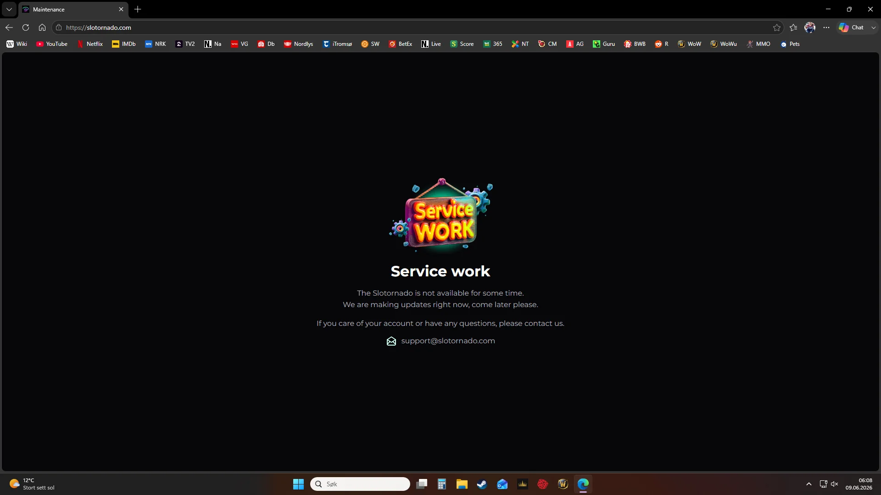
Task: Expand the Chat dropdown arrow
Action: point(873,27)
